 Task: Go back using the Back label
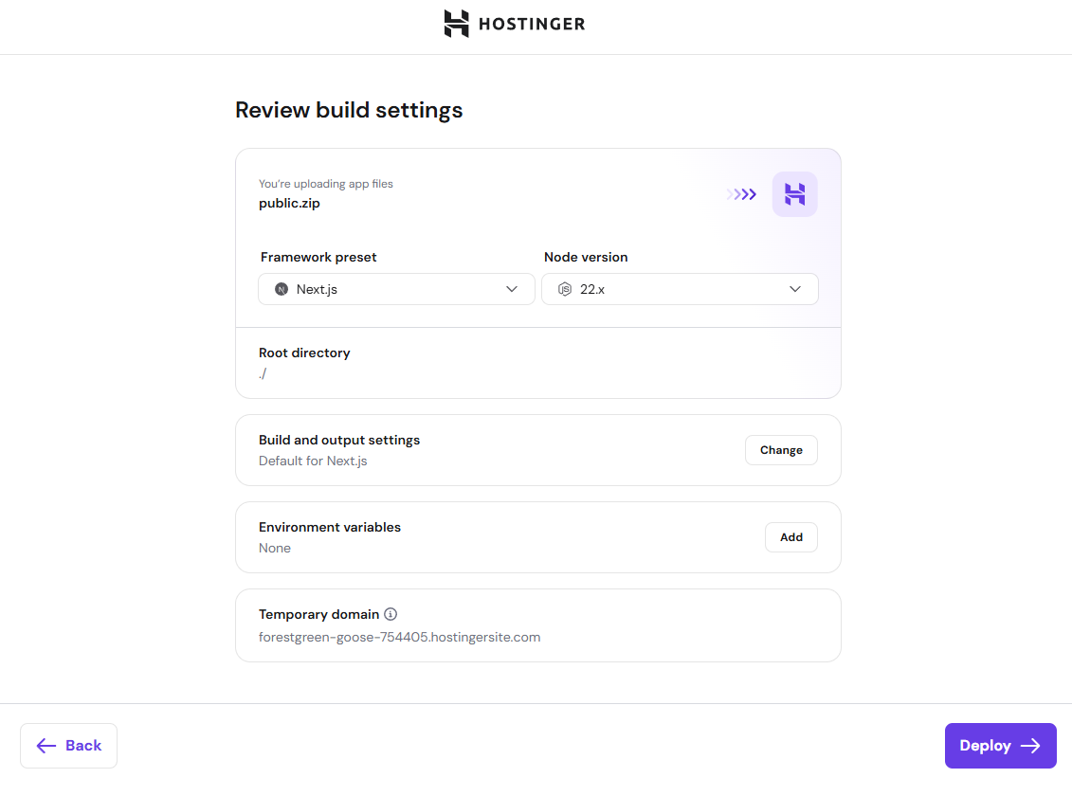[83, 746]
